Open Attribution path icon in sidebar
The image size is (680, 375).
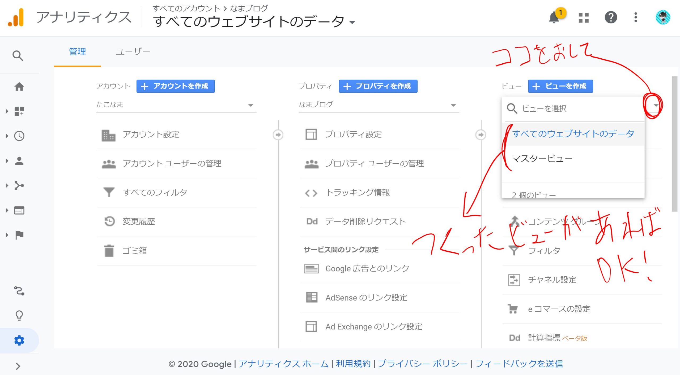[19, 291]
